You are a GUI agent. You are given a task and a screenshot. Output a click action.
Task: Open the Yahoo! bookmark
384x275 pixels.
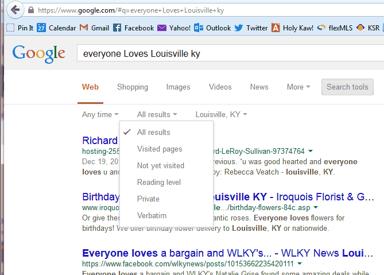(174, 28)
